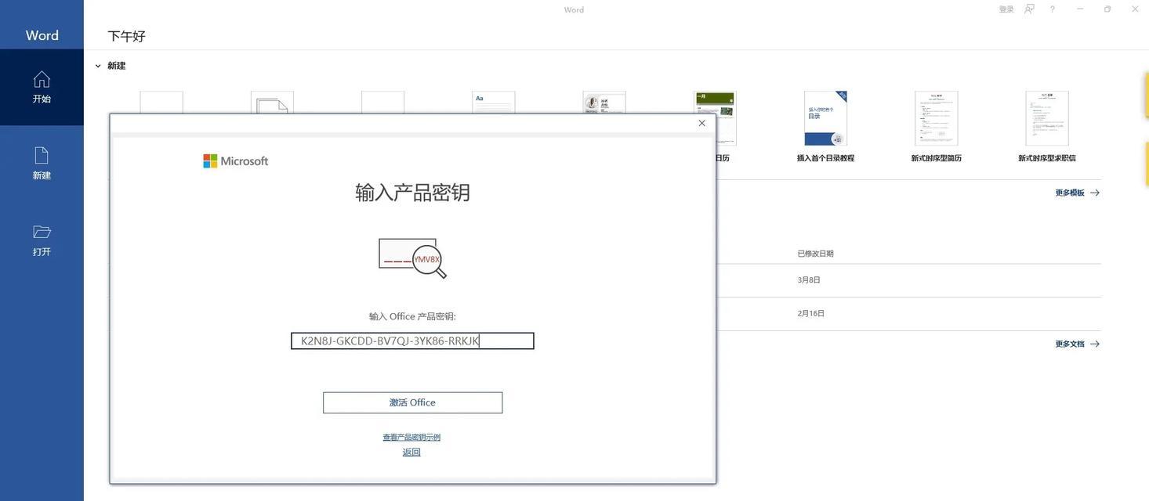Image resolution: width=1149 pixels, height=501 pixels.
Task: Open the feedback person icon in title bar
Action: pos(1029,9)
